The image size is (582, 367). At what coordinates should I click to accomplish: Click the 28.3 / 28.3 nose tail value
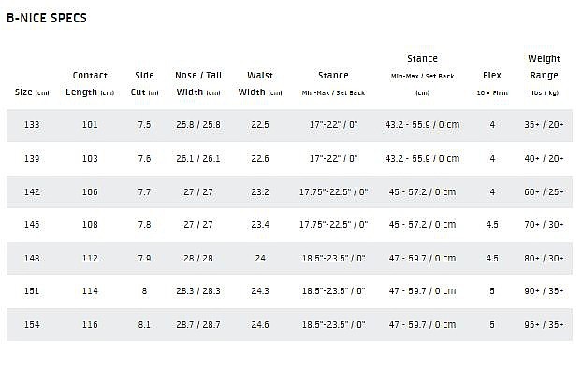pyautogui.click(x=198, y=291)
